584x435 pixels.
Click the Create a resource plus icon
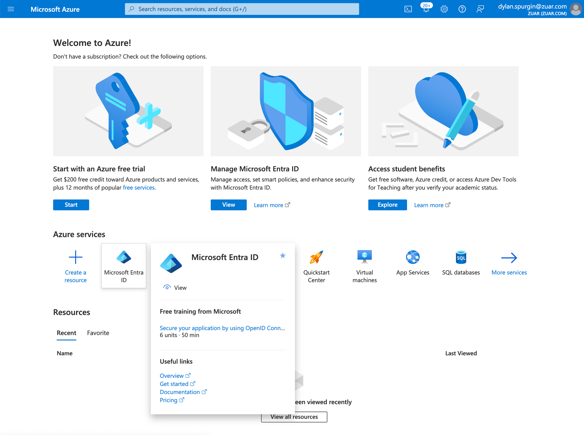pyautogui.click(x=75, y=257)
